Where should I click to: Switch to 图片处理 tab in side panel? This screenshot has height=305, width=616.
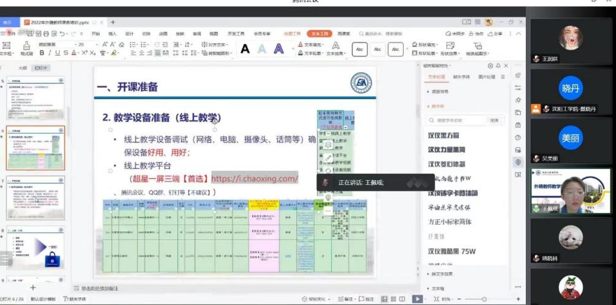[487, 77]
